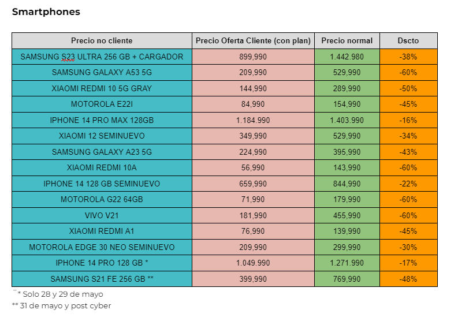This screenshot has width=458, height=321.
Task: Click the IPHONE 14 PRO MAX 128GB cell
Action: pos(102,120)
